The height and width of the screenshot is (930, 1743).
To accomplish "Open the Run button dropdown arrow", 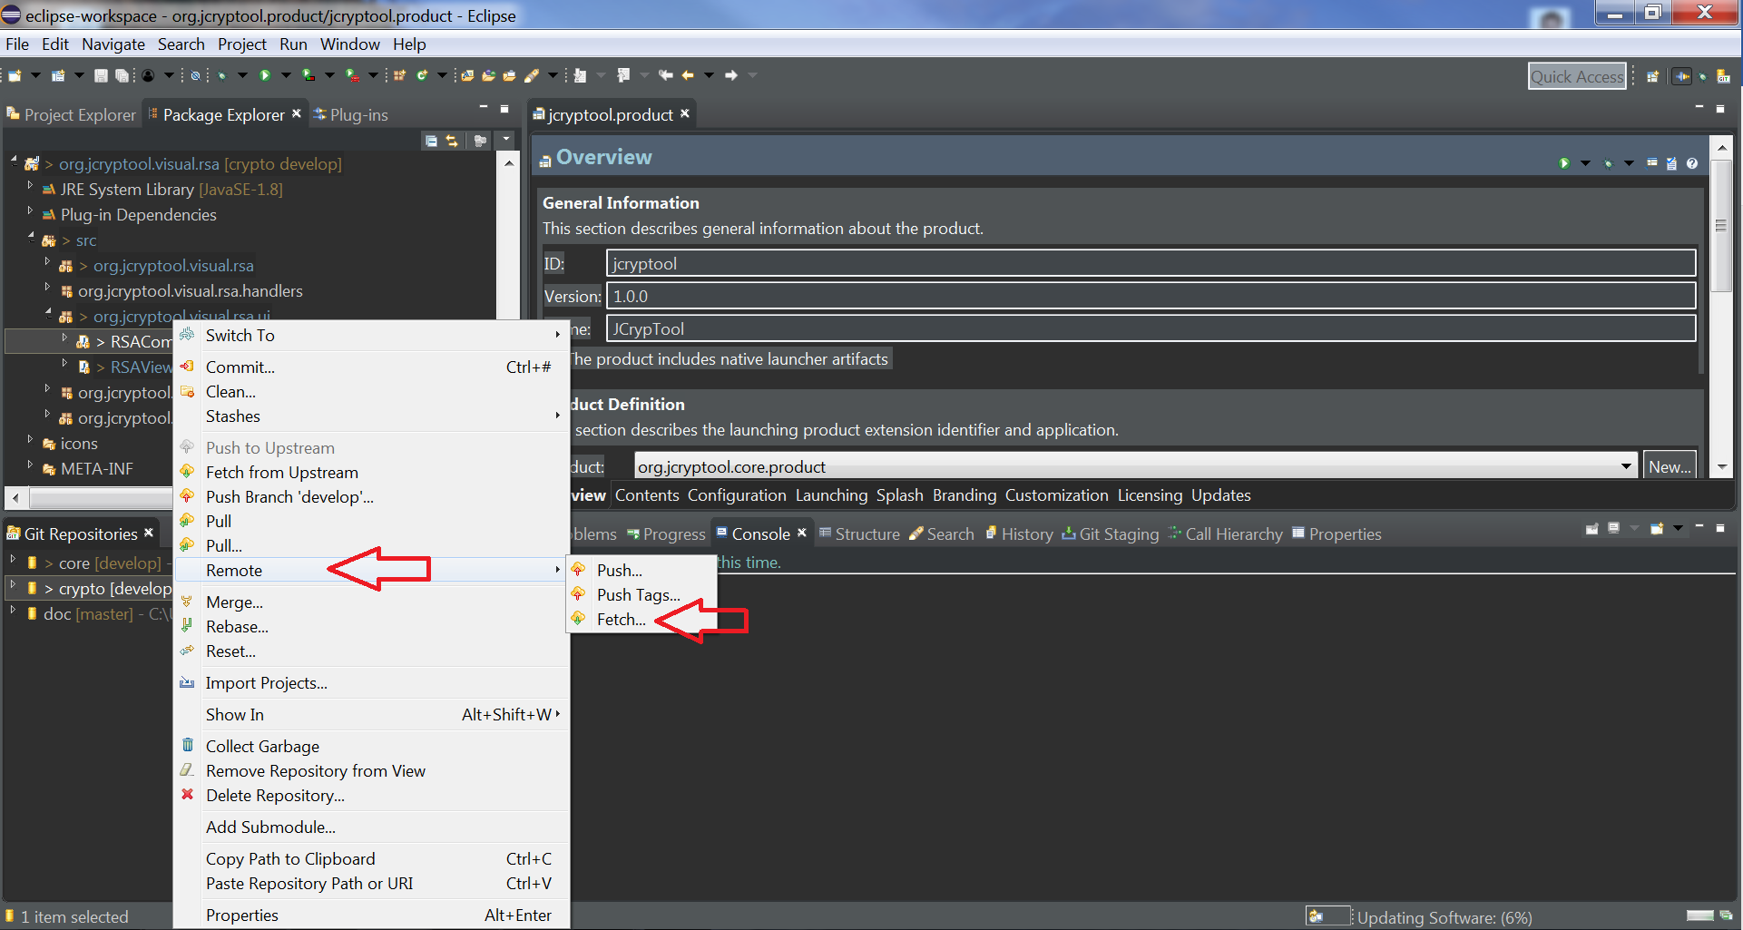I will point(287,75).
